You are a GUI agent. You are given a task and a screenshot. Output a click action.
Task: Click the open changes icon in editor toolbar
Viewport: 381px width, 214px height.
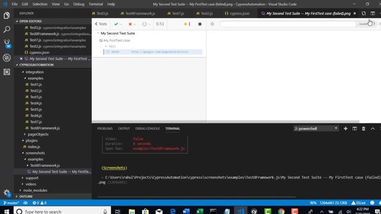point(364,13)
